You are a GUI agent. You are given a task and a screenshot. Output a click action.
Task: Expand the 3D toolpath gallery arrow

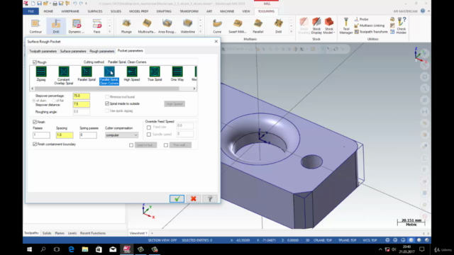200,32
